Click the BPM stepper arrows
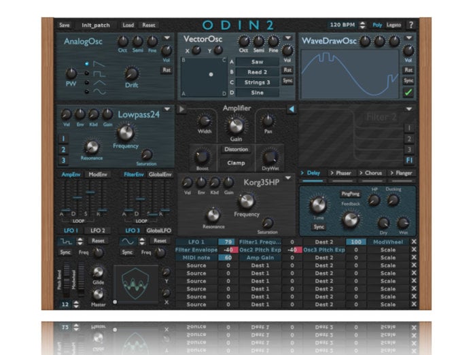The image size is (473, 355). point(363,25)
